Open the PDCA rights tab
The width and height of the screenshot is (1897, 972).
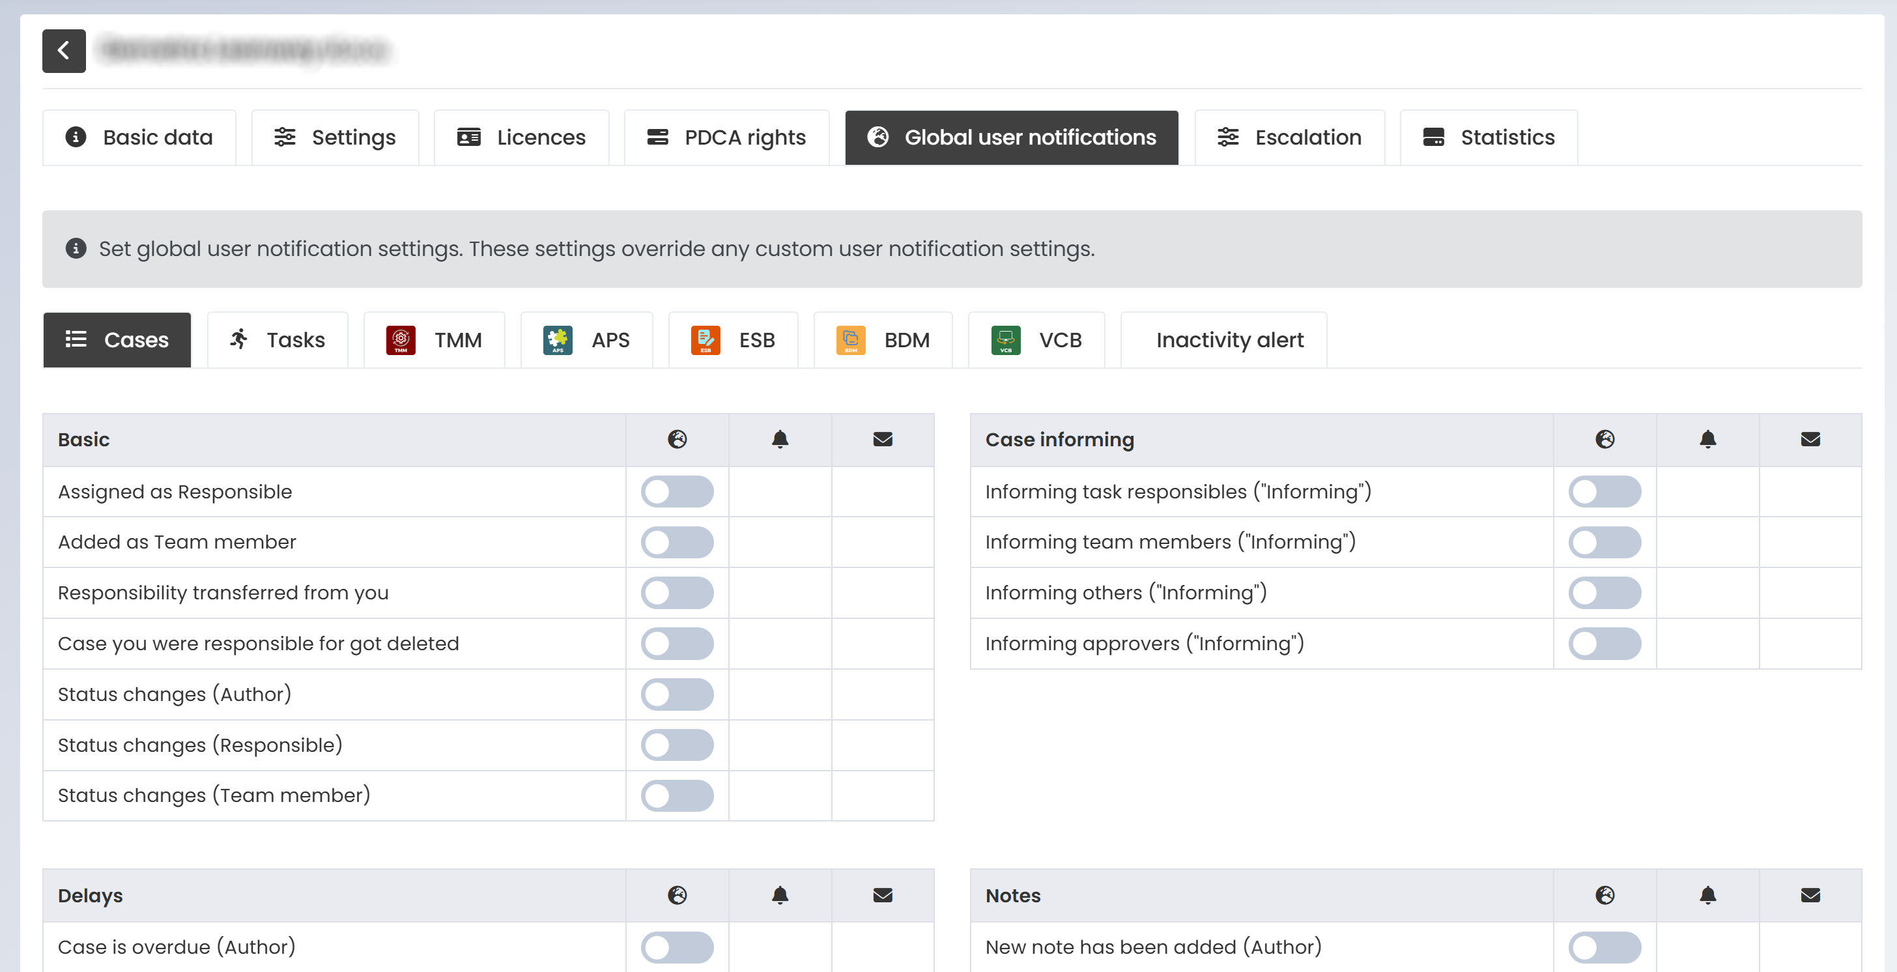[726, 137]
